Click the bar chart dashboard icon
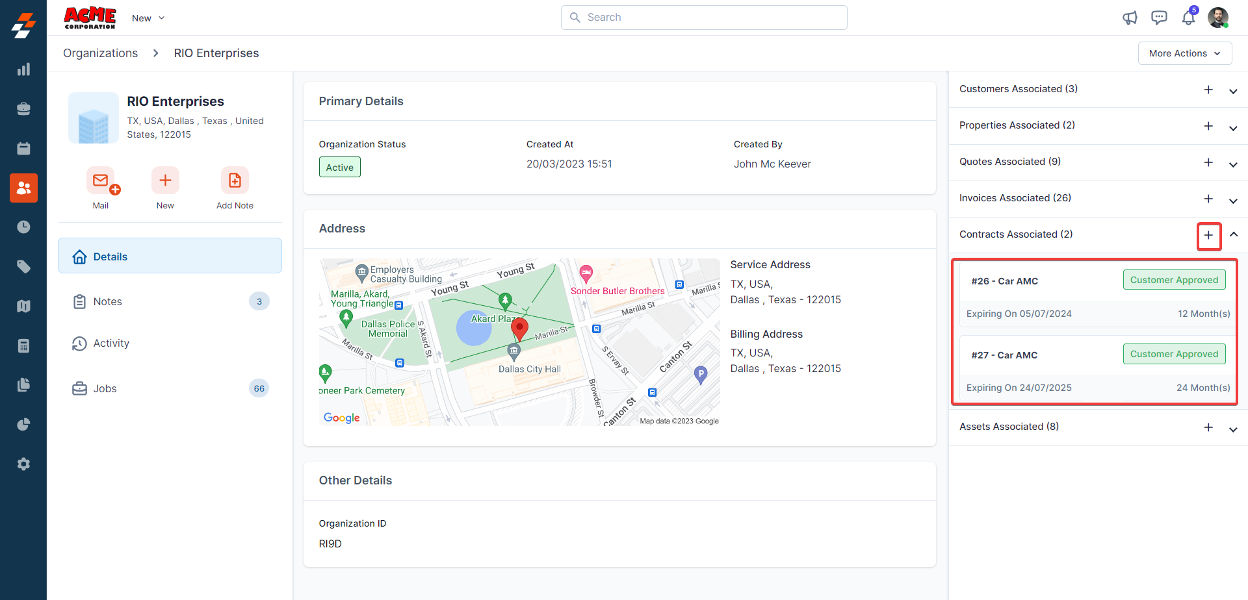 click(x=23, y=69)
